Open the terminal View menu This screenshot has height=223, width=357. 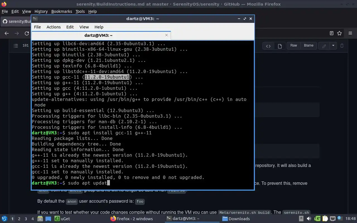[x=84, y=27]
